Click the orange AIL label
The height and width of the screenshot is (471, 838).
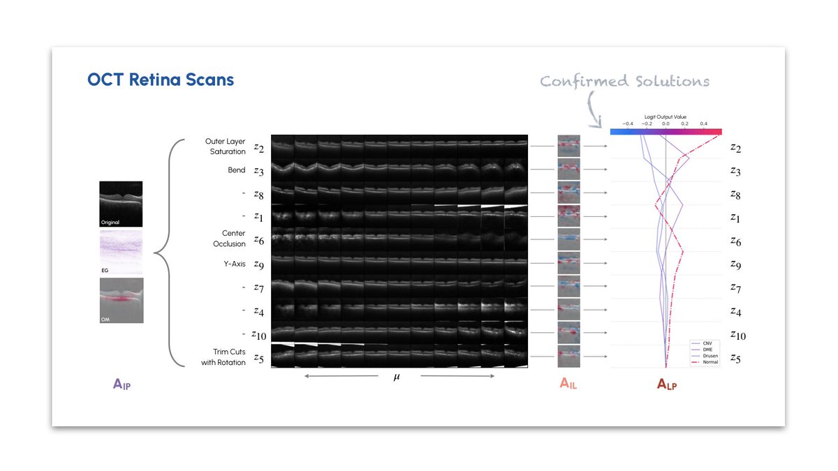tap(569, 383)
